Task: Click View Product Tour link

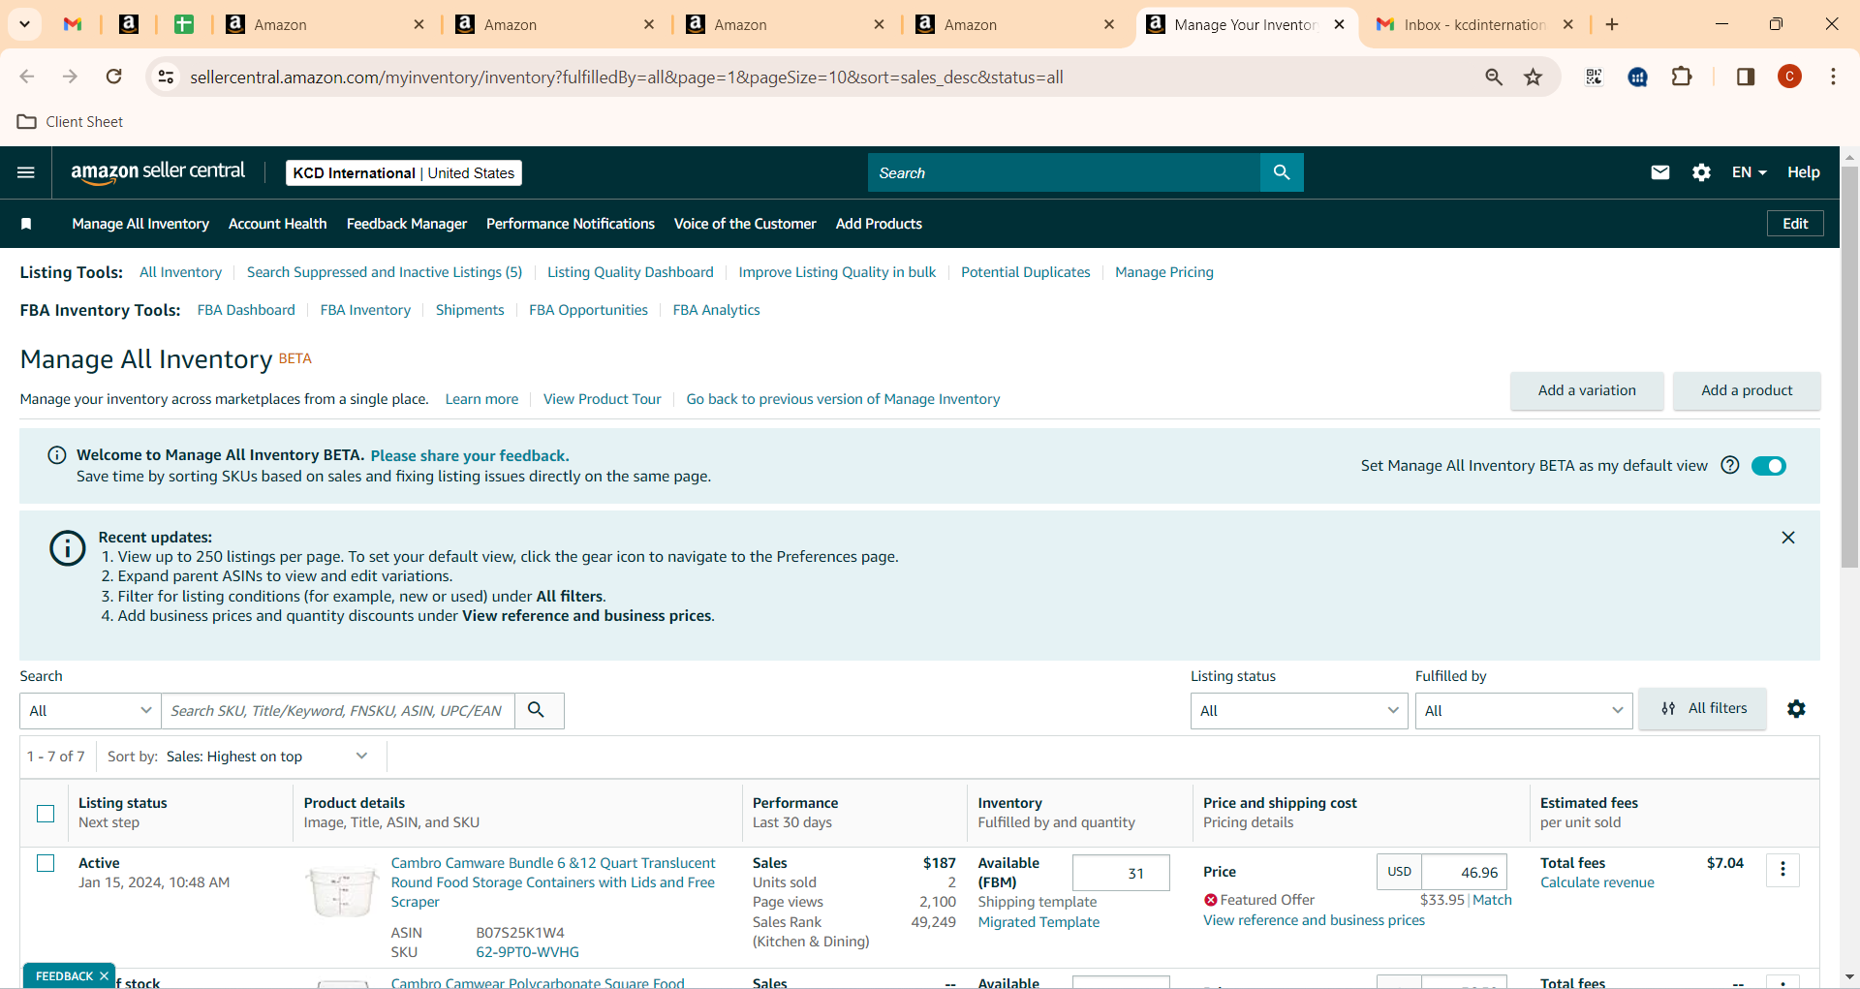Action: [x=603, y=399]
